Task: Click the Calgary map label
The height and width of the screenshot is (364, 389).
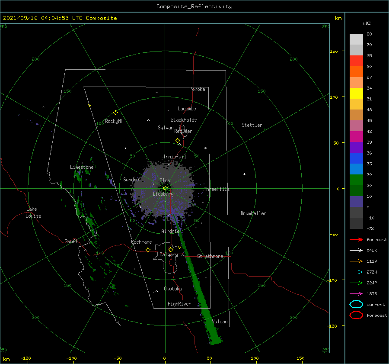Action: coord(169,254)
